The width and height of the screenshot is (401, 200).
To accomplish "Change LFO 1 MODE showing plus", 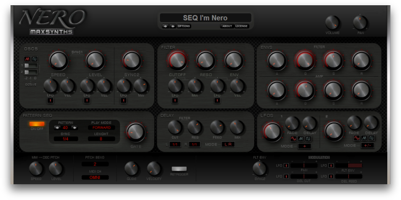I will 305,146.
